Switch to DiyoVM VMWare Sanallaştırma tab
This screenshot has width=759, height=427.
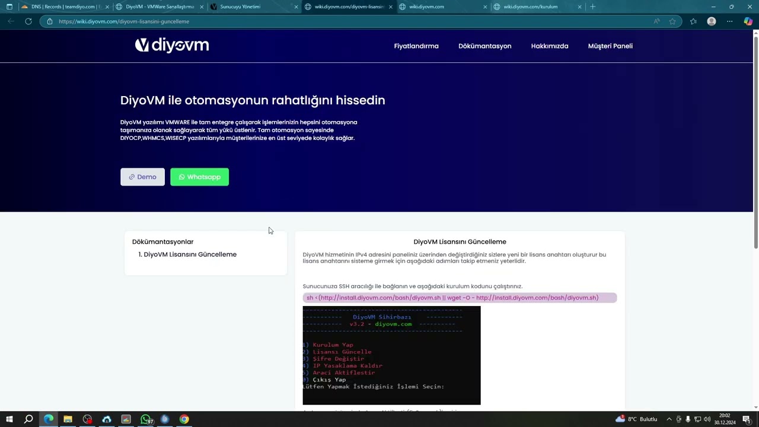click(159, 7)
